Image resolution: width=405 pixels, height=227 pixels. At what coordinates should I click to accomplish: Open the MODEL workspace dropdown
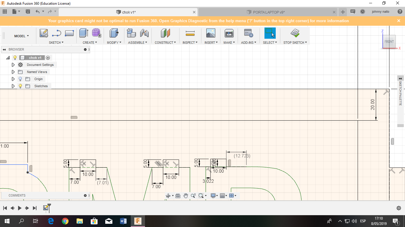click(x=22, y=36)
